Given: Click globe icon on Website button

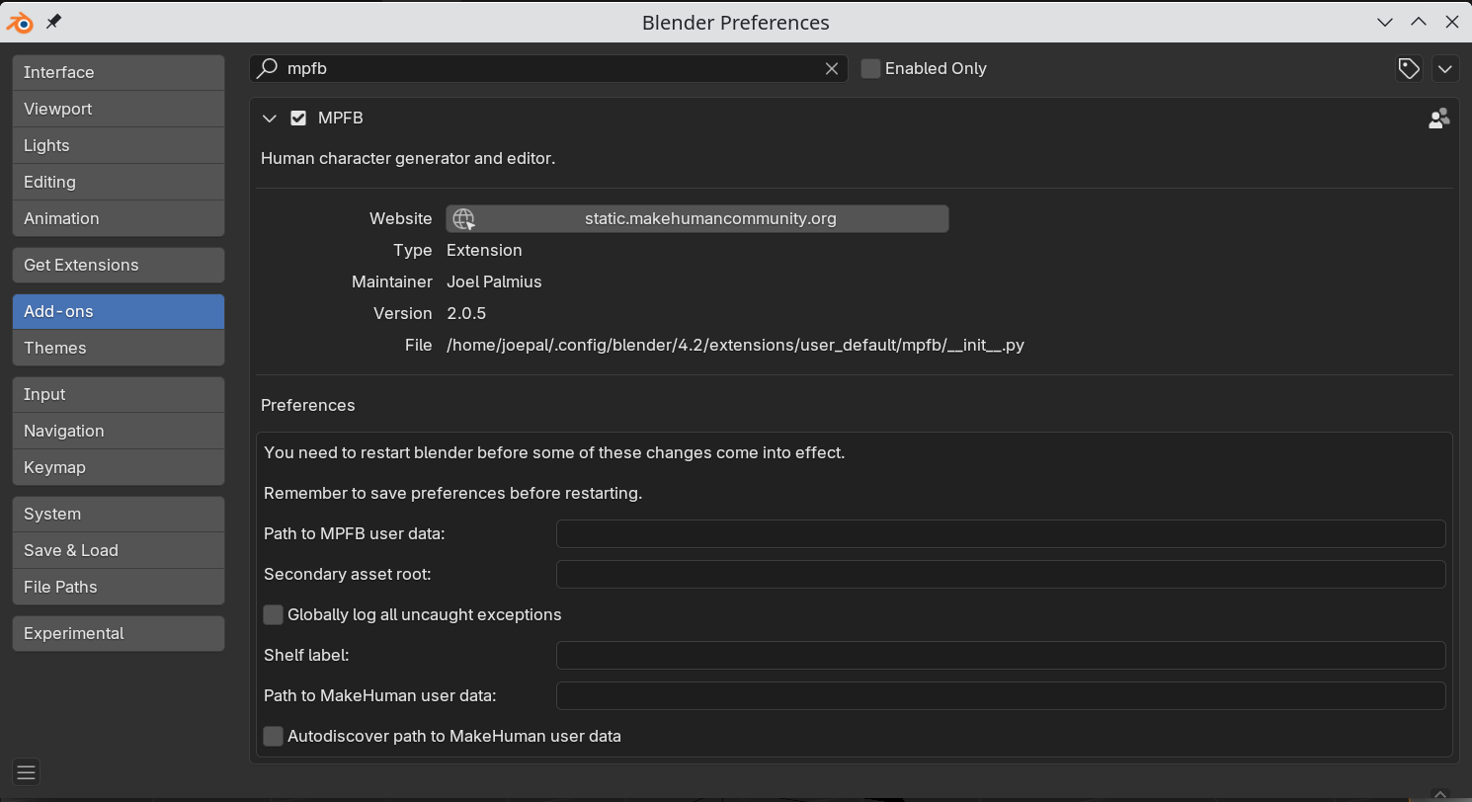Looking at the screenshot, I should [x=463, y=219].
